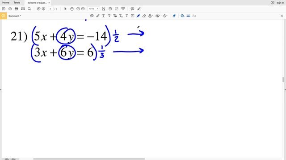Upload file to cloud icon
The width and height of the screenshot is (286, 160).
(x=10, y=9)
